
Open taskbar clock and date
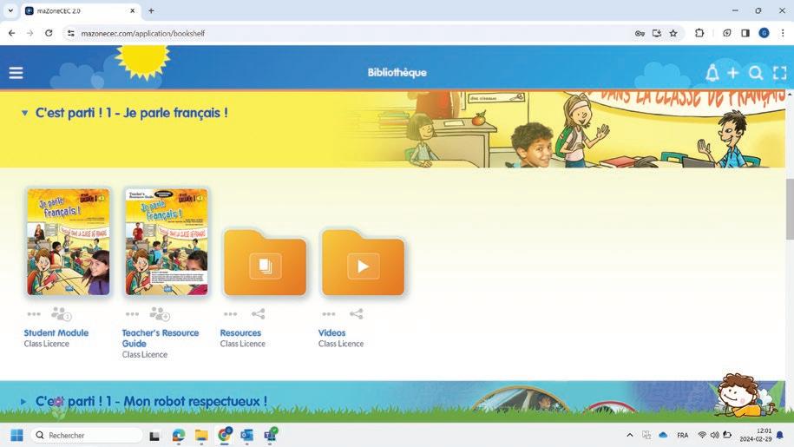click(756, 436)
